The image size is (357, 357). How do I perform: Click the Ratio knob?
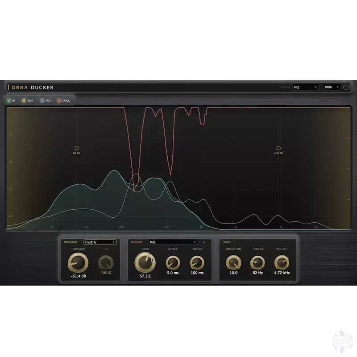(x=145, y=262)
